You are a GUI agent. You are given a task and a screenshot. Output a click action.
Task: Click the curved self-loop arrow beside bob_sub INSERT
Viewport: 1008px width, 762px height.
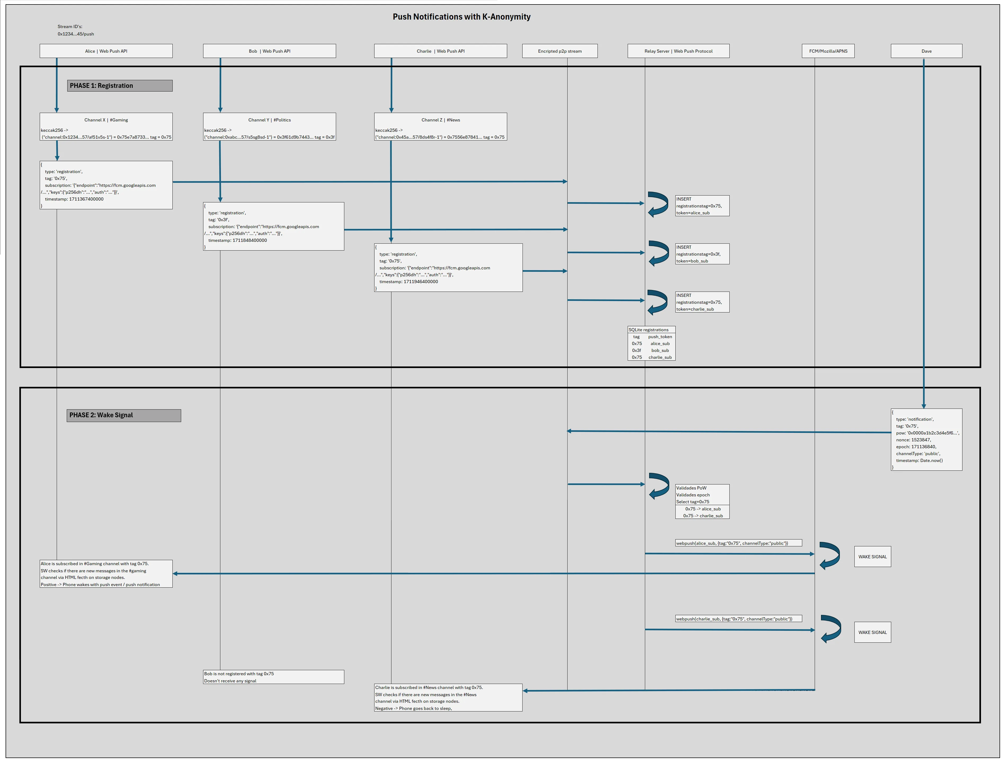click(x=658, y=253)
